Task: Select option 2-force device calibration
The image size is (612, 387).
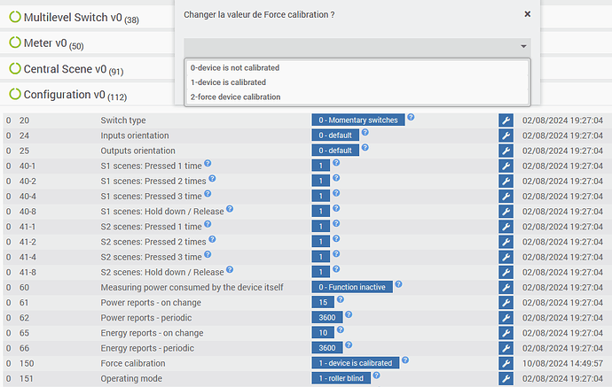Action: pyautogui.click(x=235, y=97)
